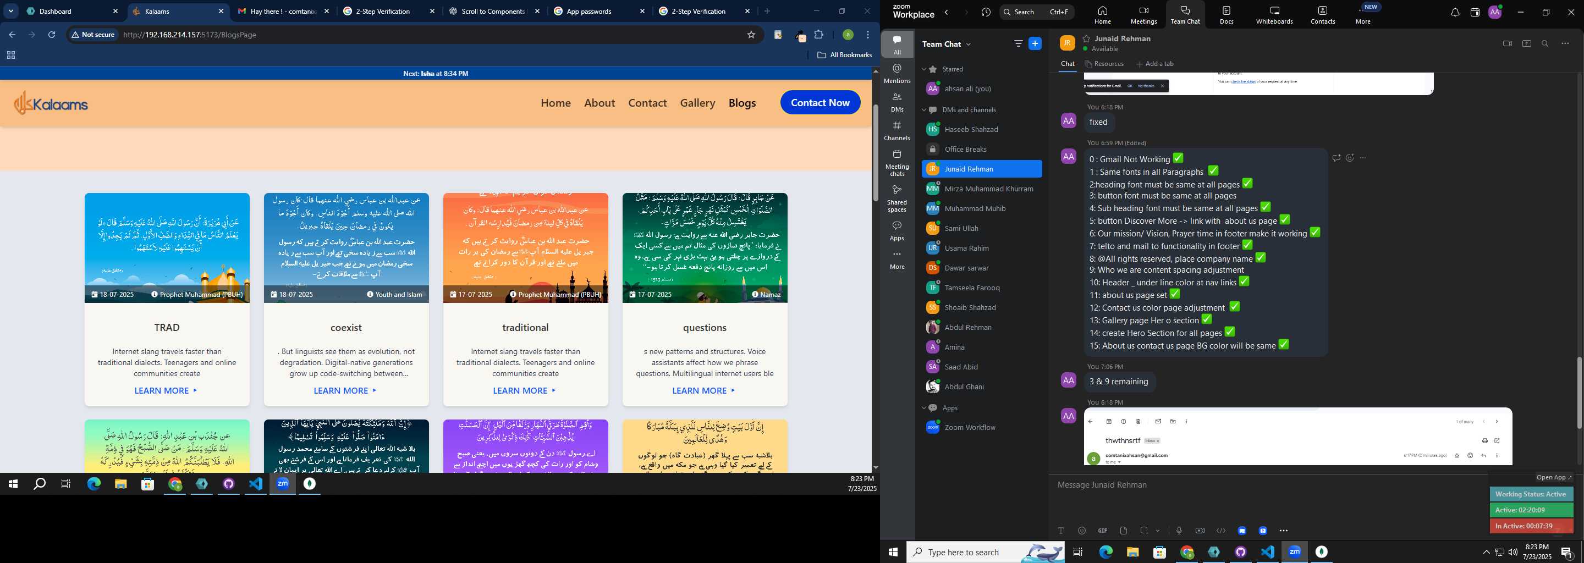Screen dimensions: 1584x563
Task: Start video meeting with Junaid Rehman
Action: 1507,43
